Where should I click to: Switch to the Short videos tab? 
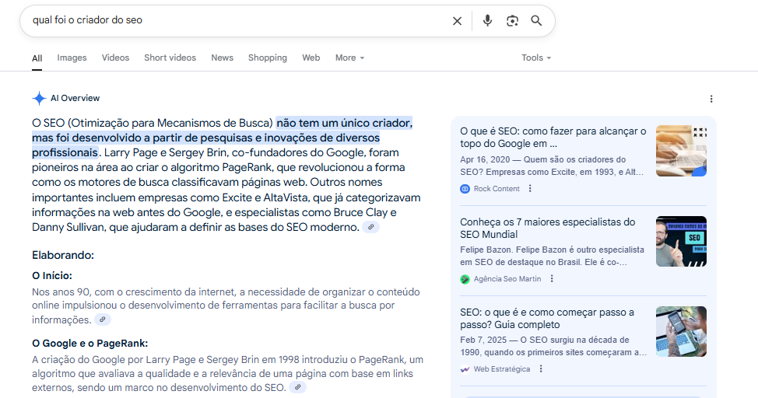(170, 58)
